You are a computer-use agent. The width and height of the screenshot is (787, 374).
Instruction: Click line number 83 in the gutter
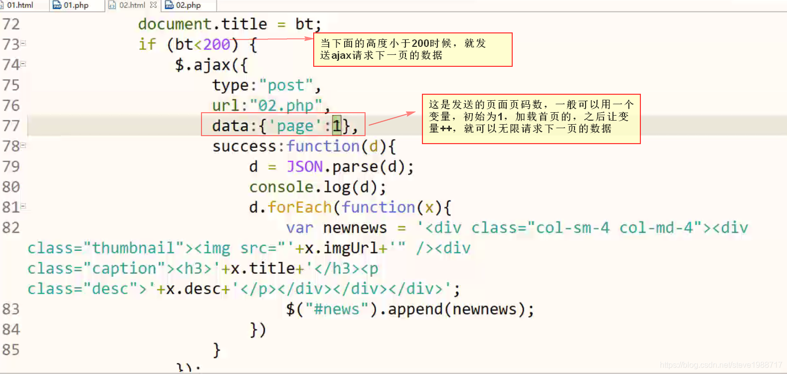(x=11, y=309)
